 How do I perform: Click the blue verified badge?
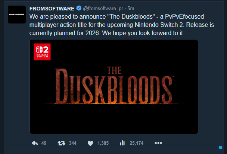tap(79, 8)
